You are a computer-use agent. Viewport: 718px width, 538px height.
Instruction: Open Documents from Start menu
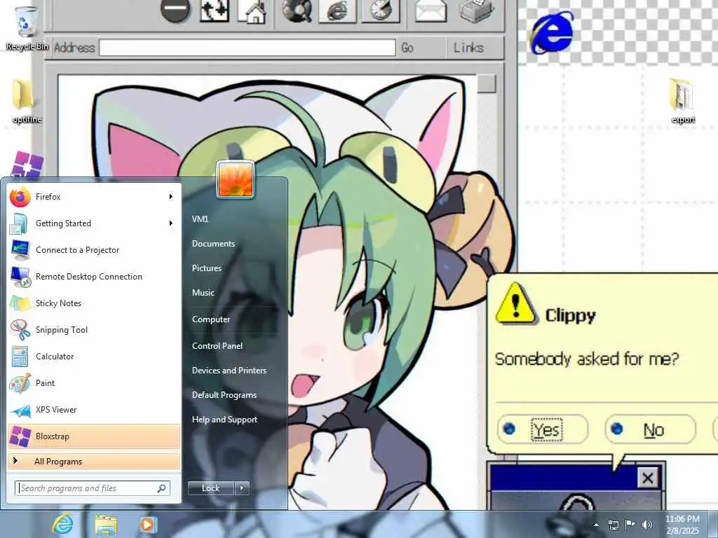[213, 244]
